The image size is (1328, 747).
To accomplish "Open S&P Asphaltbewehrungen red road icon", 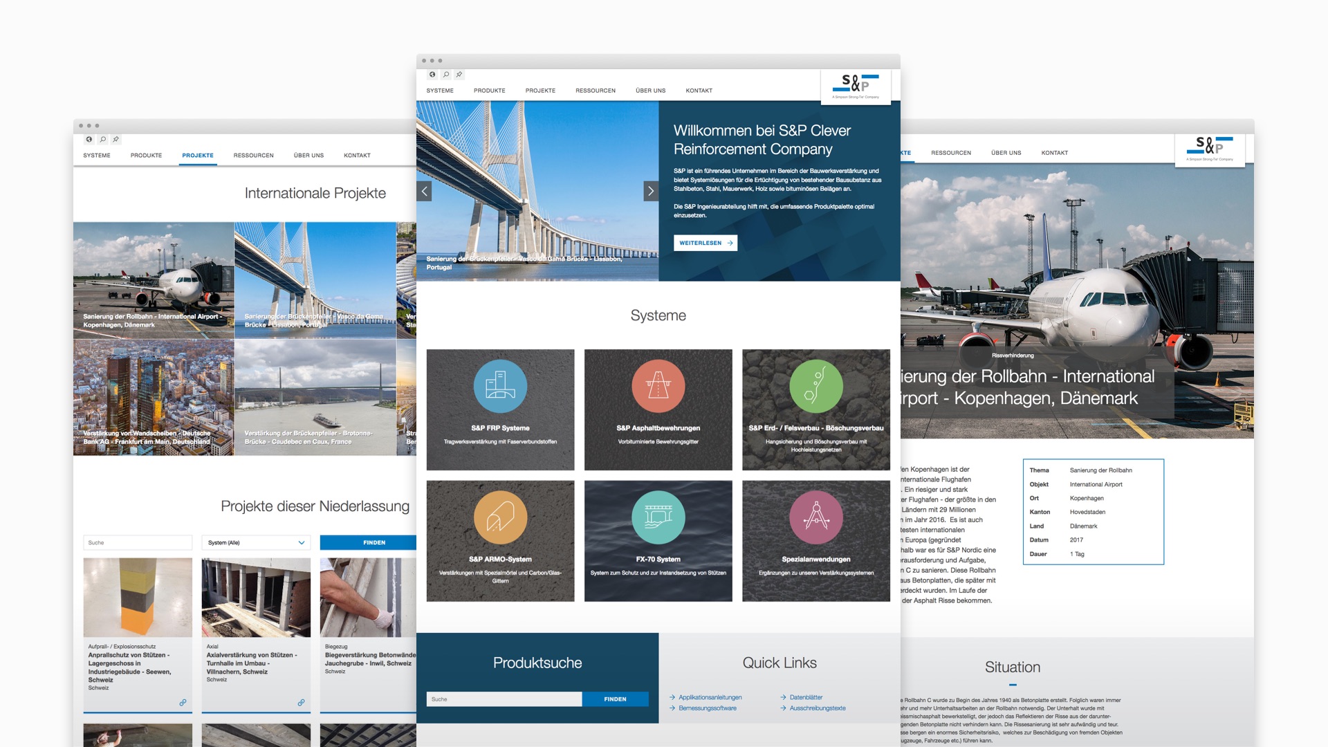I will coord(658,386).
